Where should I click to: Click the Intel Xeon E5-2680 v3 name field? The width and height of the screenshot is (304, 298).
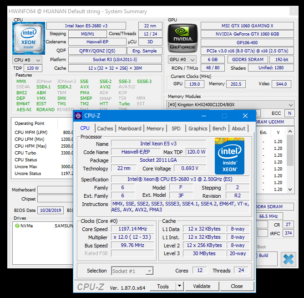point(86,26)
